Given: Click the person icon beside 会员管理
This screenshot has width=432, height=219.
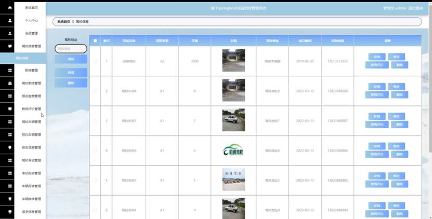Looking at the screenshot, I should 10,33.
